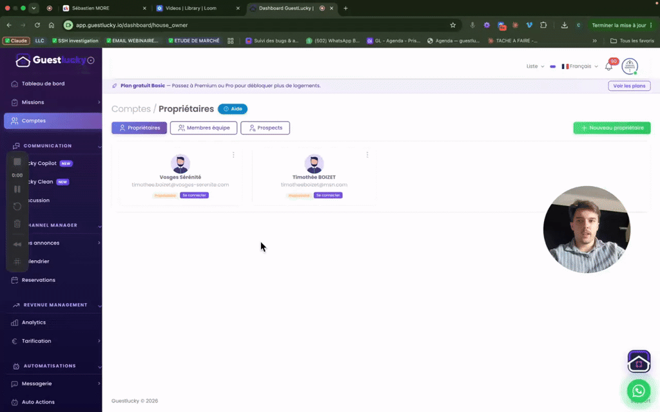The width and height of the screenshot is (660, 412).
Task: Open the Liste view dropdown
Action: (x=535, y=66)
